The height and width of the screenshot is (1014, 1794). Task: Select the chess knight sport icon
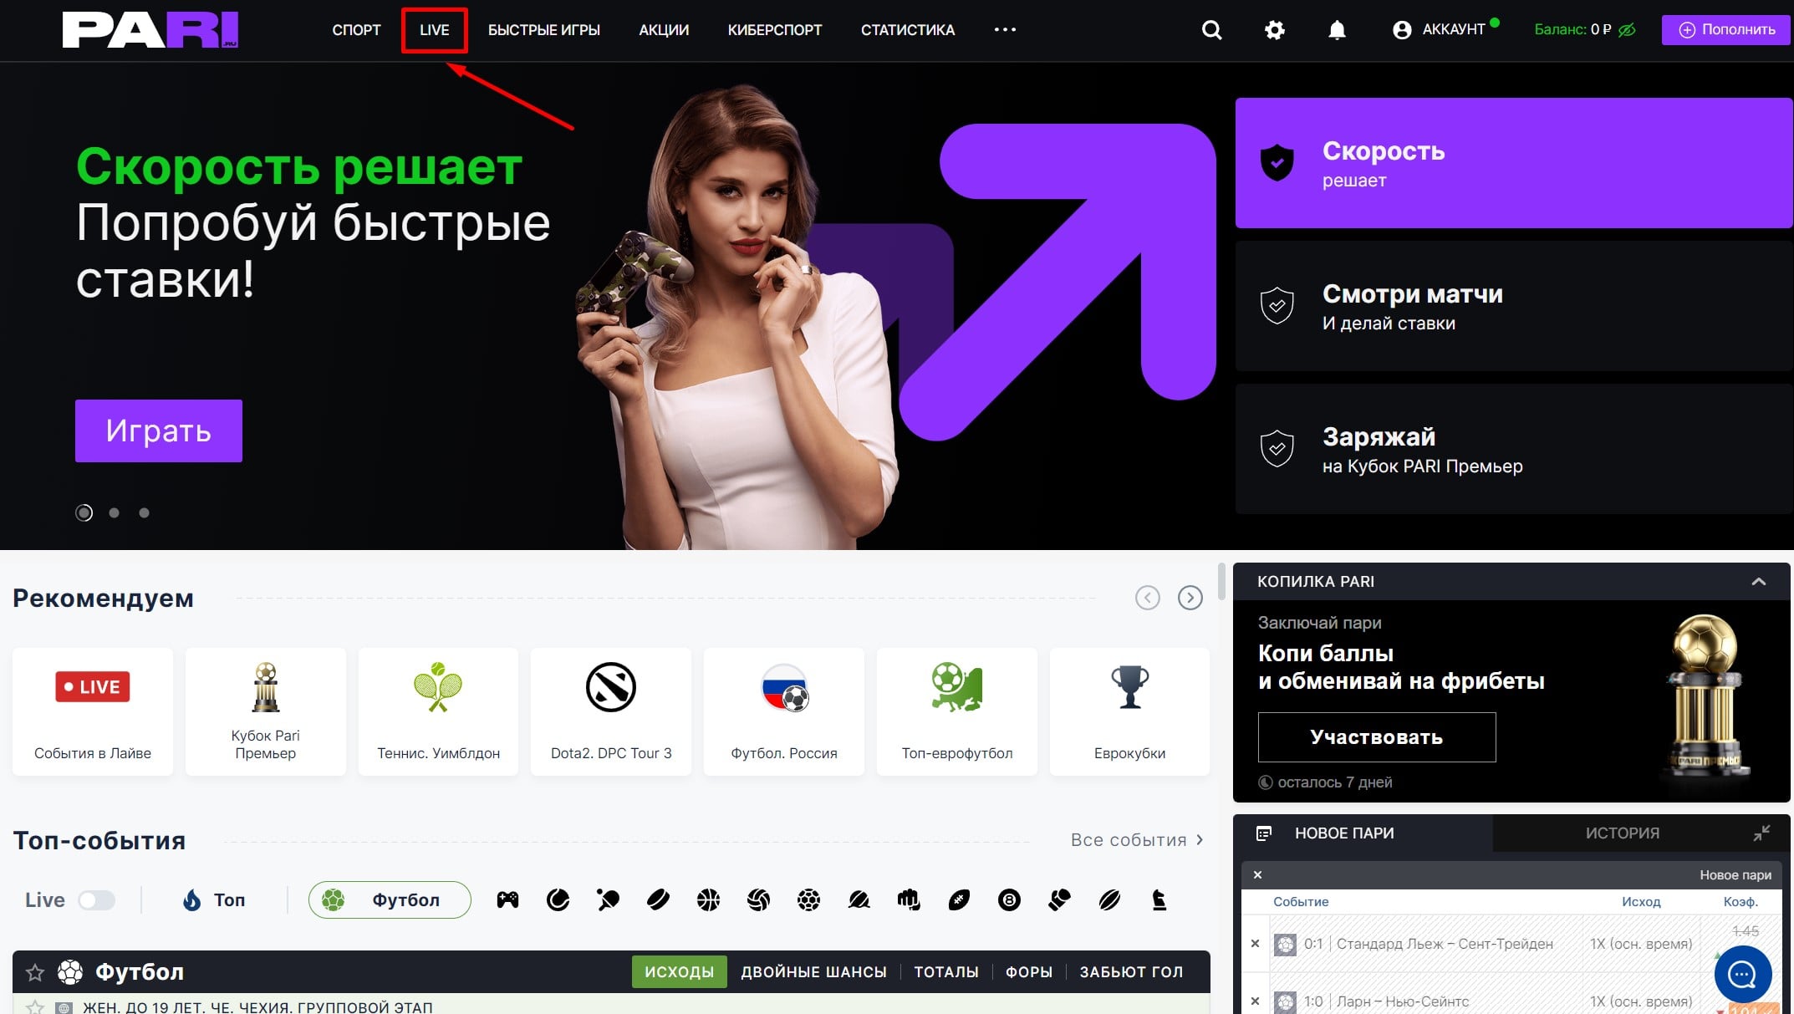pos(1159,899)
